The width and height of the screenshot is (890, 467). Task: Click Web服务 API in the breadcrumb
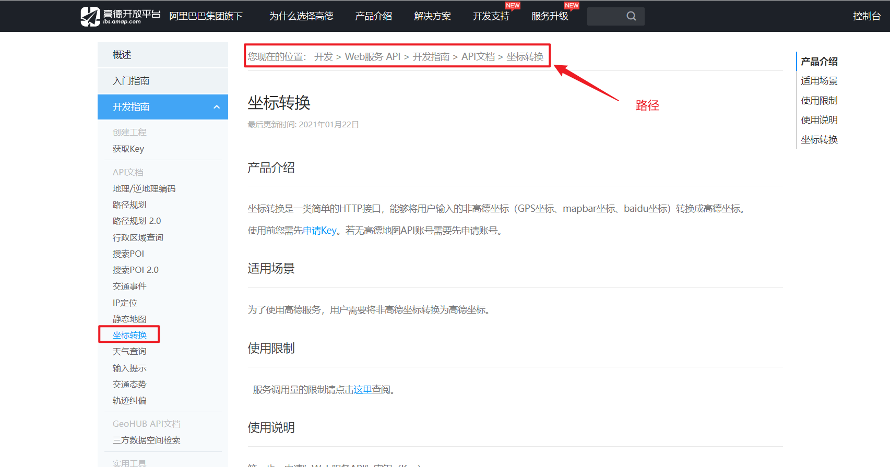[373, 56]
